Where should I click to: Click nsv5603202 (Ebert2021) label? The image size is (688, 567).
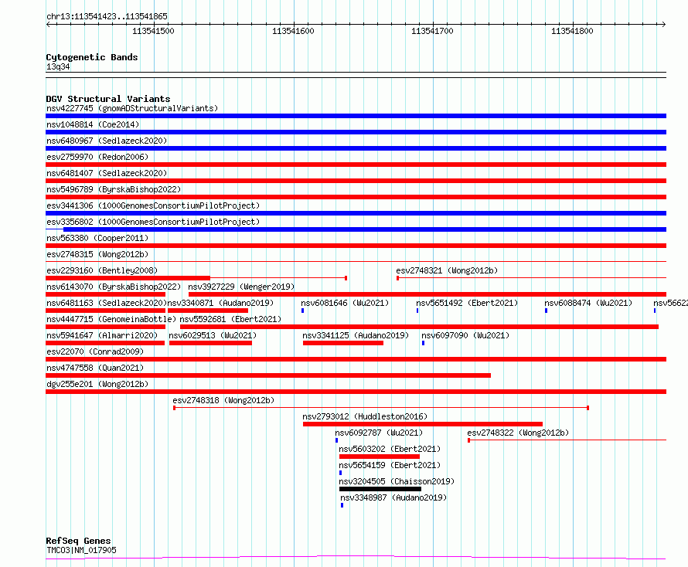[390, 449]
